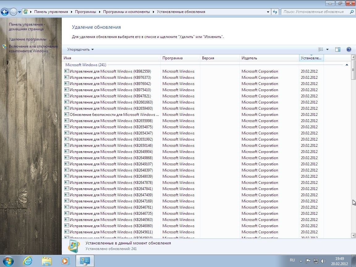The height and width of the screenshot is (267, 356).
Task: Open 'Удаление программы' link
Action: tap(28, 39)
